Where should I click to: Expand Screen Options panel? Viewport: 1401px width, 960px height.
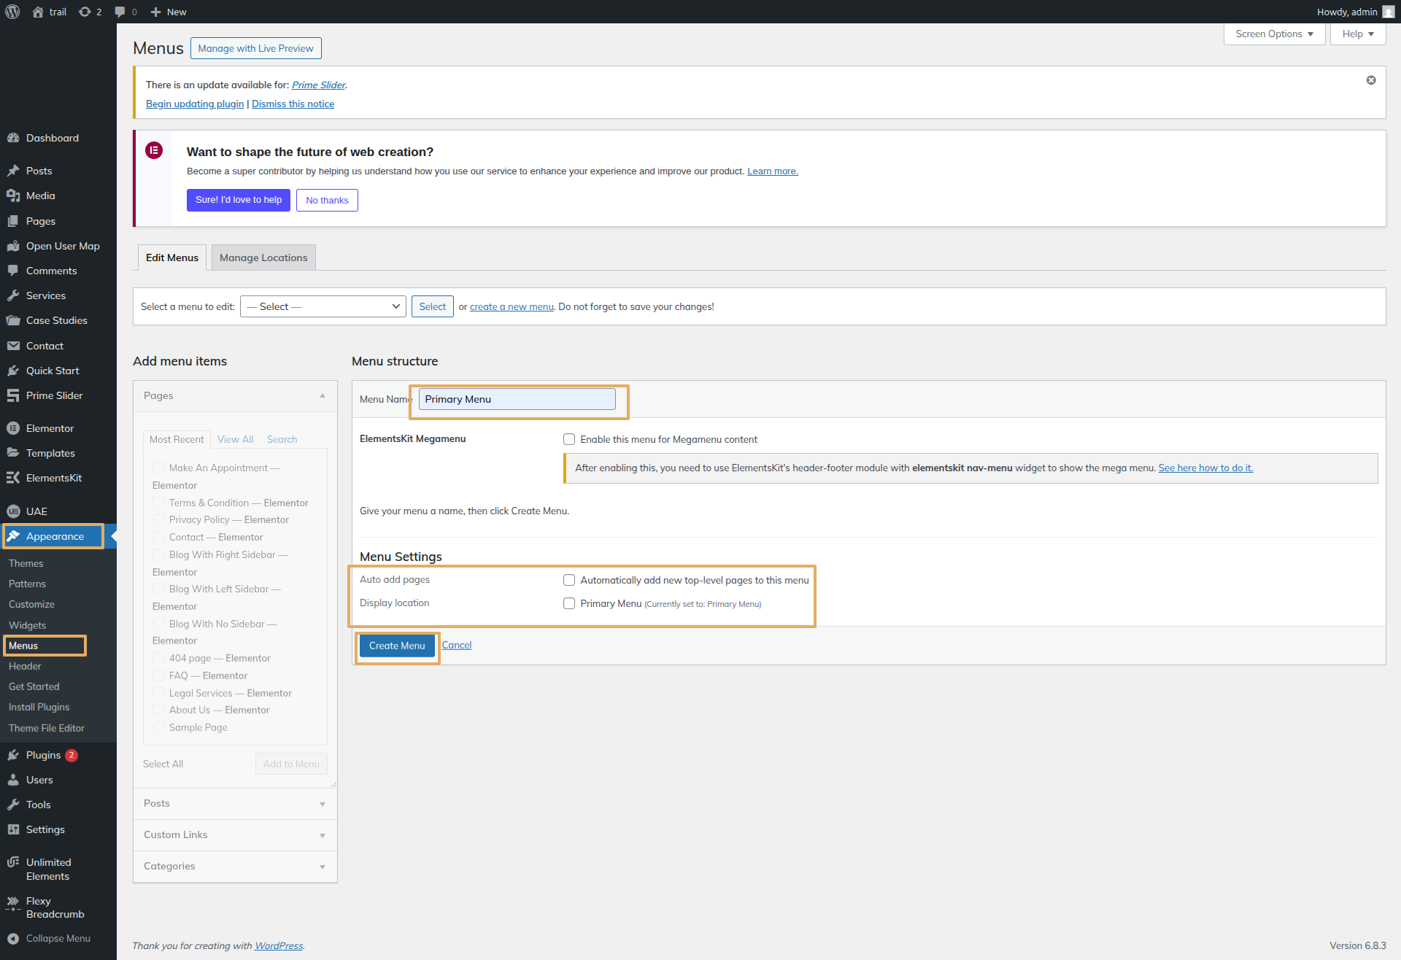1273,34
